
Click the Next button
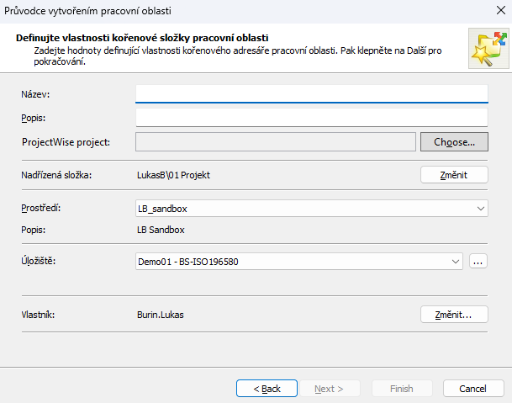(x=329, y=389)
